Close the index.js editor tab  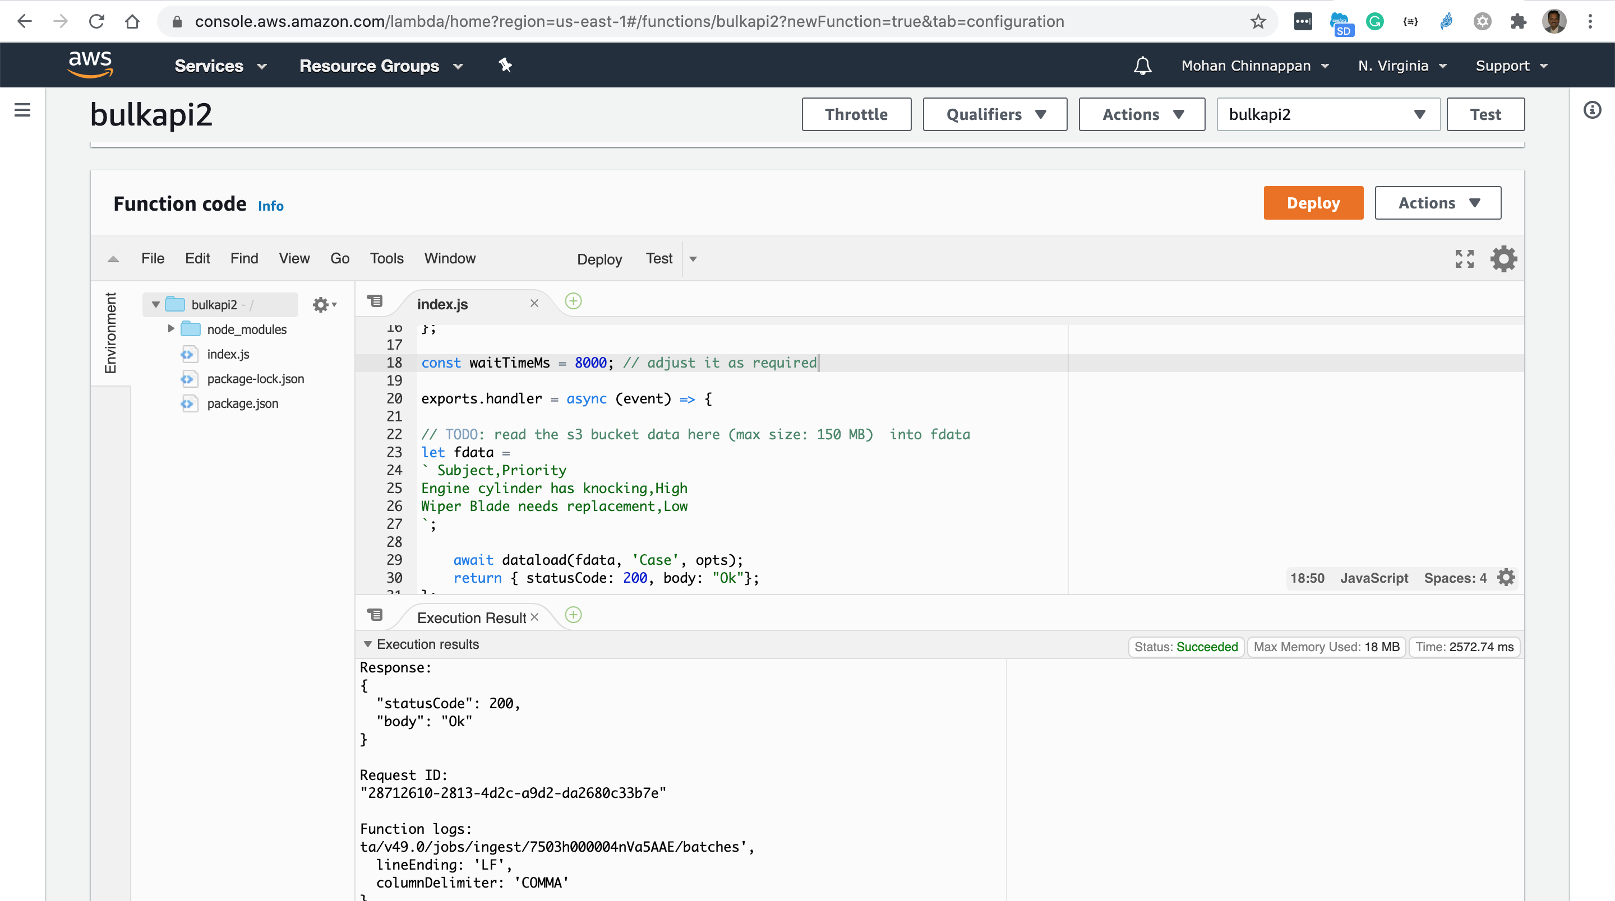pyautogui.click(x=534, y=303)
